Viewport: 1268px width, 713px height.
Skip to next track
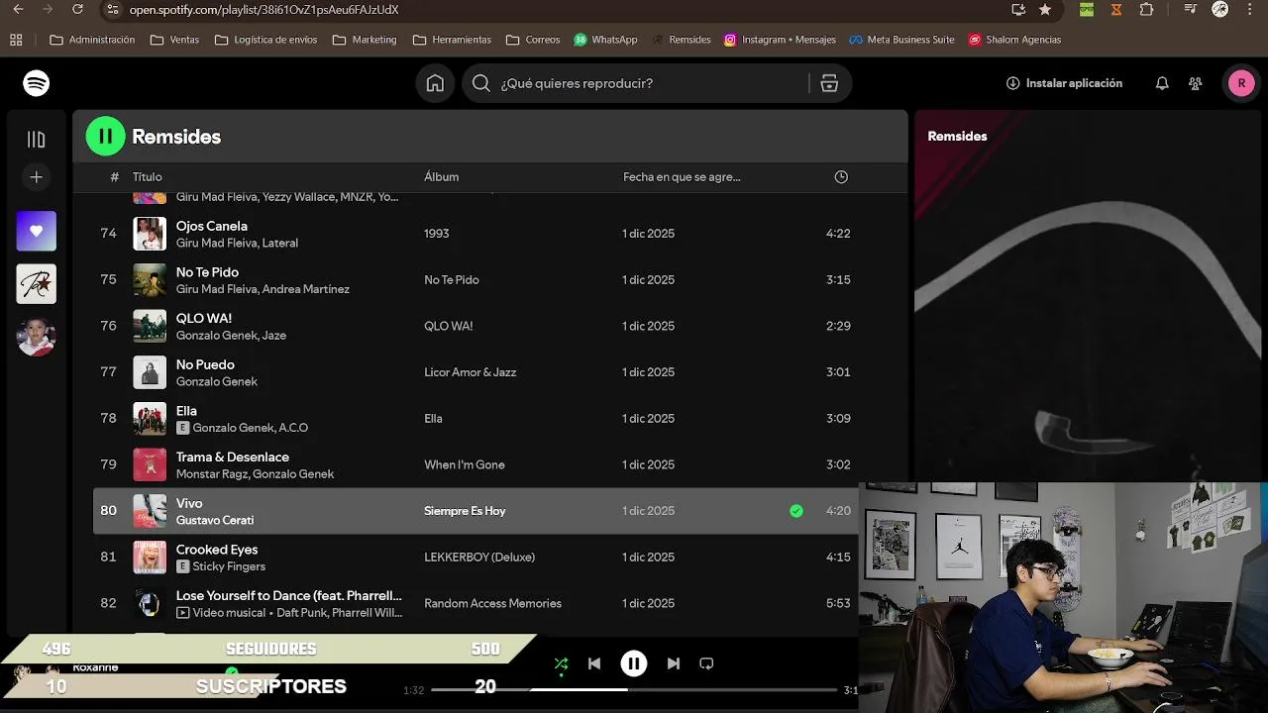click(x=674, y=663)
